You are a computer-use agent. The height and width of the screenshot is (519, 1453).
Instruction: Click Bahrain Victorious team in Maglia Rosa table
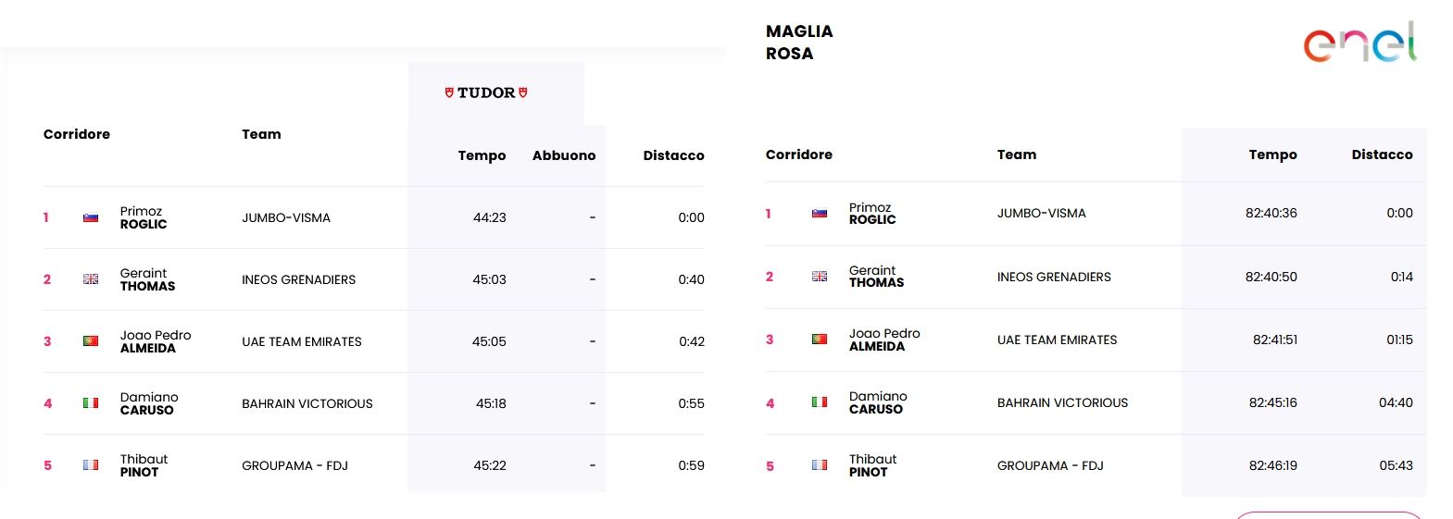pyautogui.click(x=1062, y=402)
